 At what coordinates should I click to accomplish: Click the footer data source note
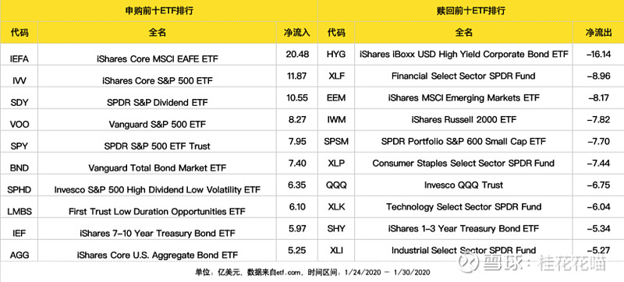coord(313,273)
